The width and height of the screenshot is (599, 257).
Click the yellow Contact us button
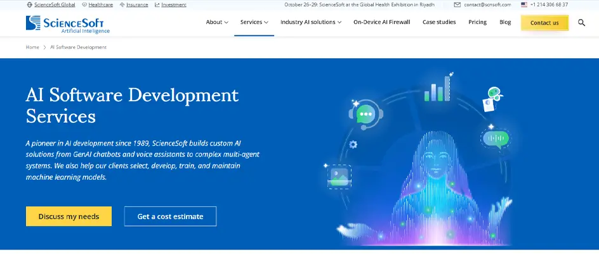point(544,23)
